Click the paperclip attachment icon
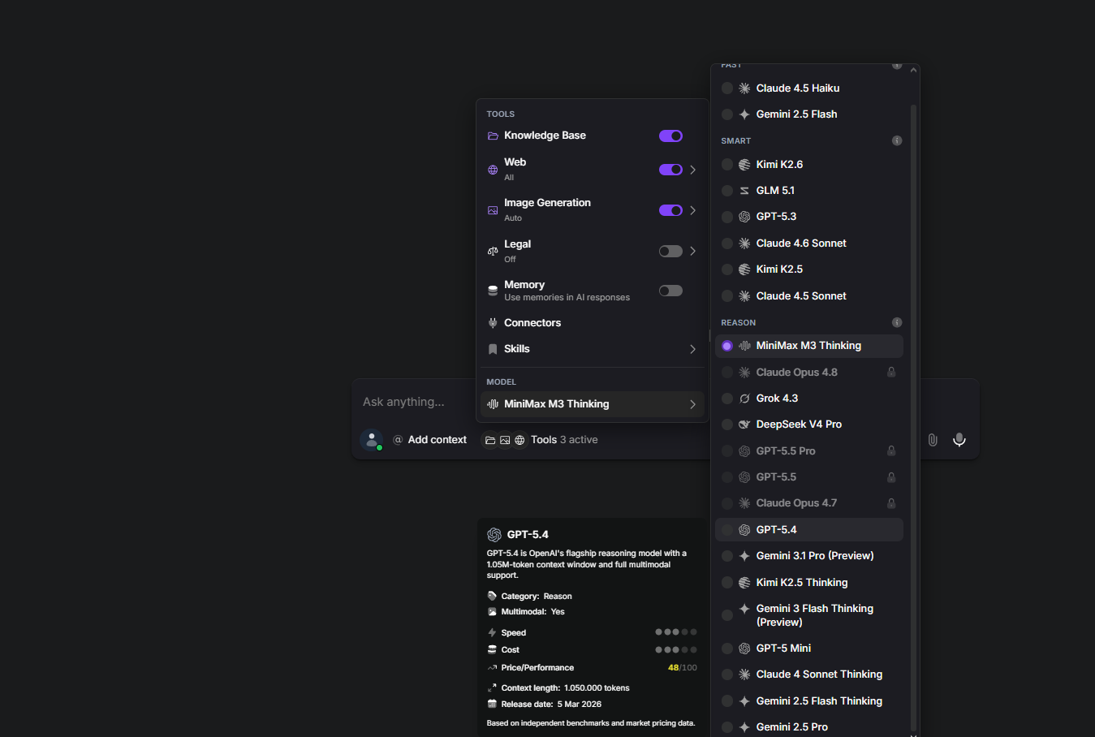This screenshot has height=737, width=1095. [x=933, y=440]
